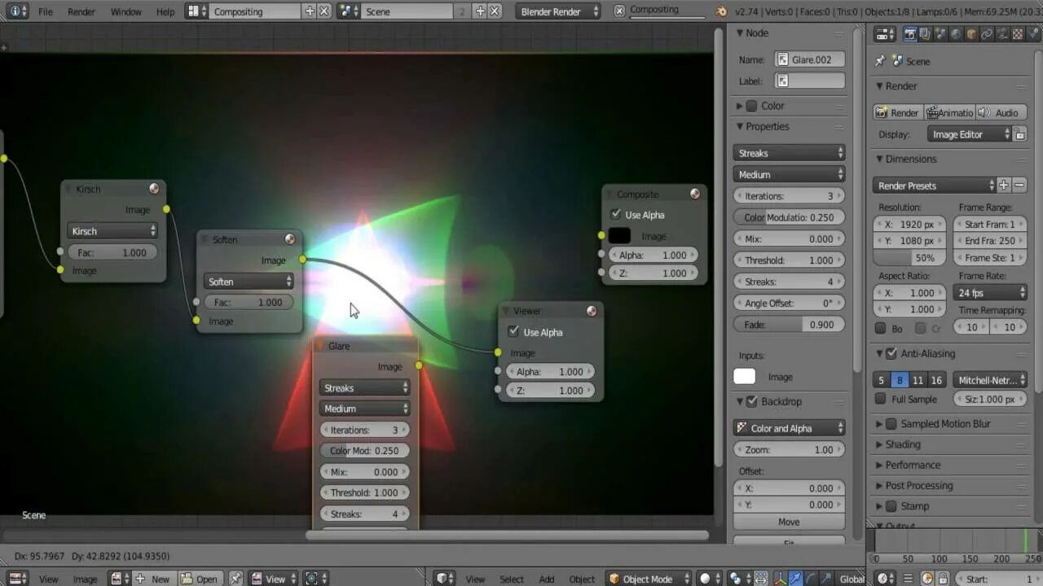Screen dimensions: 1043x586
Task: Enable the Sampled Motion Blur checkbox
Action: 891,424
